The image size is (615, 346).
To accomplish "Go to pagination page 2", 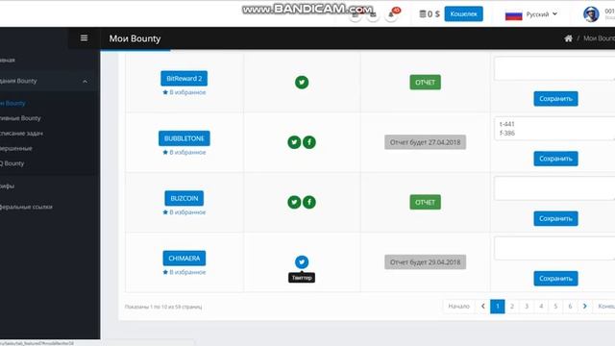I will [512, 307].
